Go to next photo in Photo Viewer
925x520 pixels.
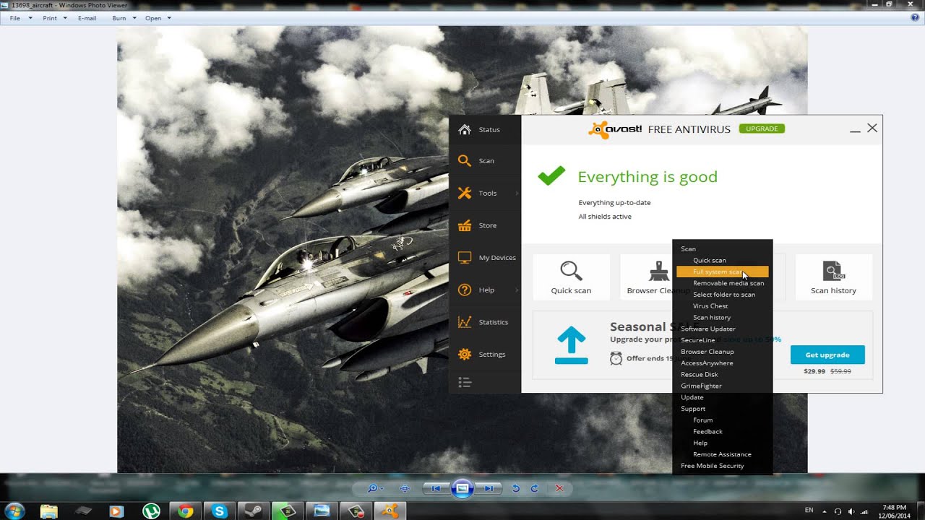tap(489, 488)
